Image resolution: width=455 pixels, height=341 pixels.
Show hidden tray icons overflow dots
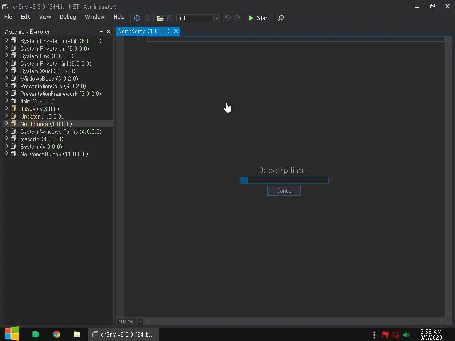[374, 335]
